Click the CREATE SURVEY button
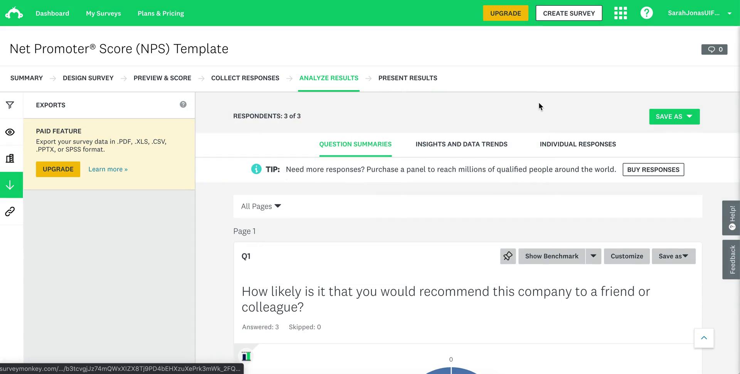 tap(569, 13)
